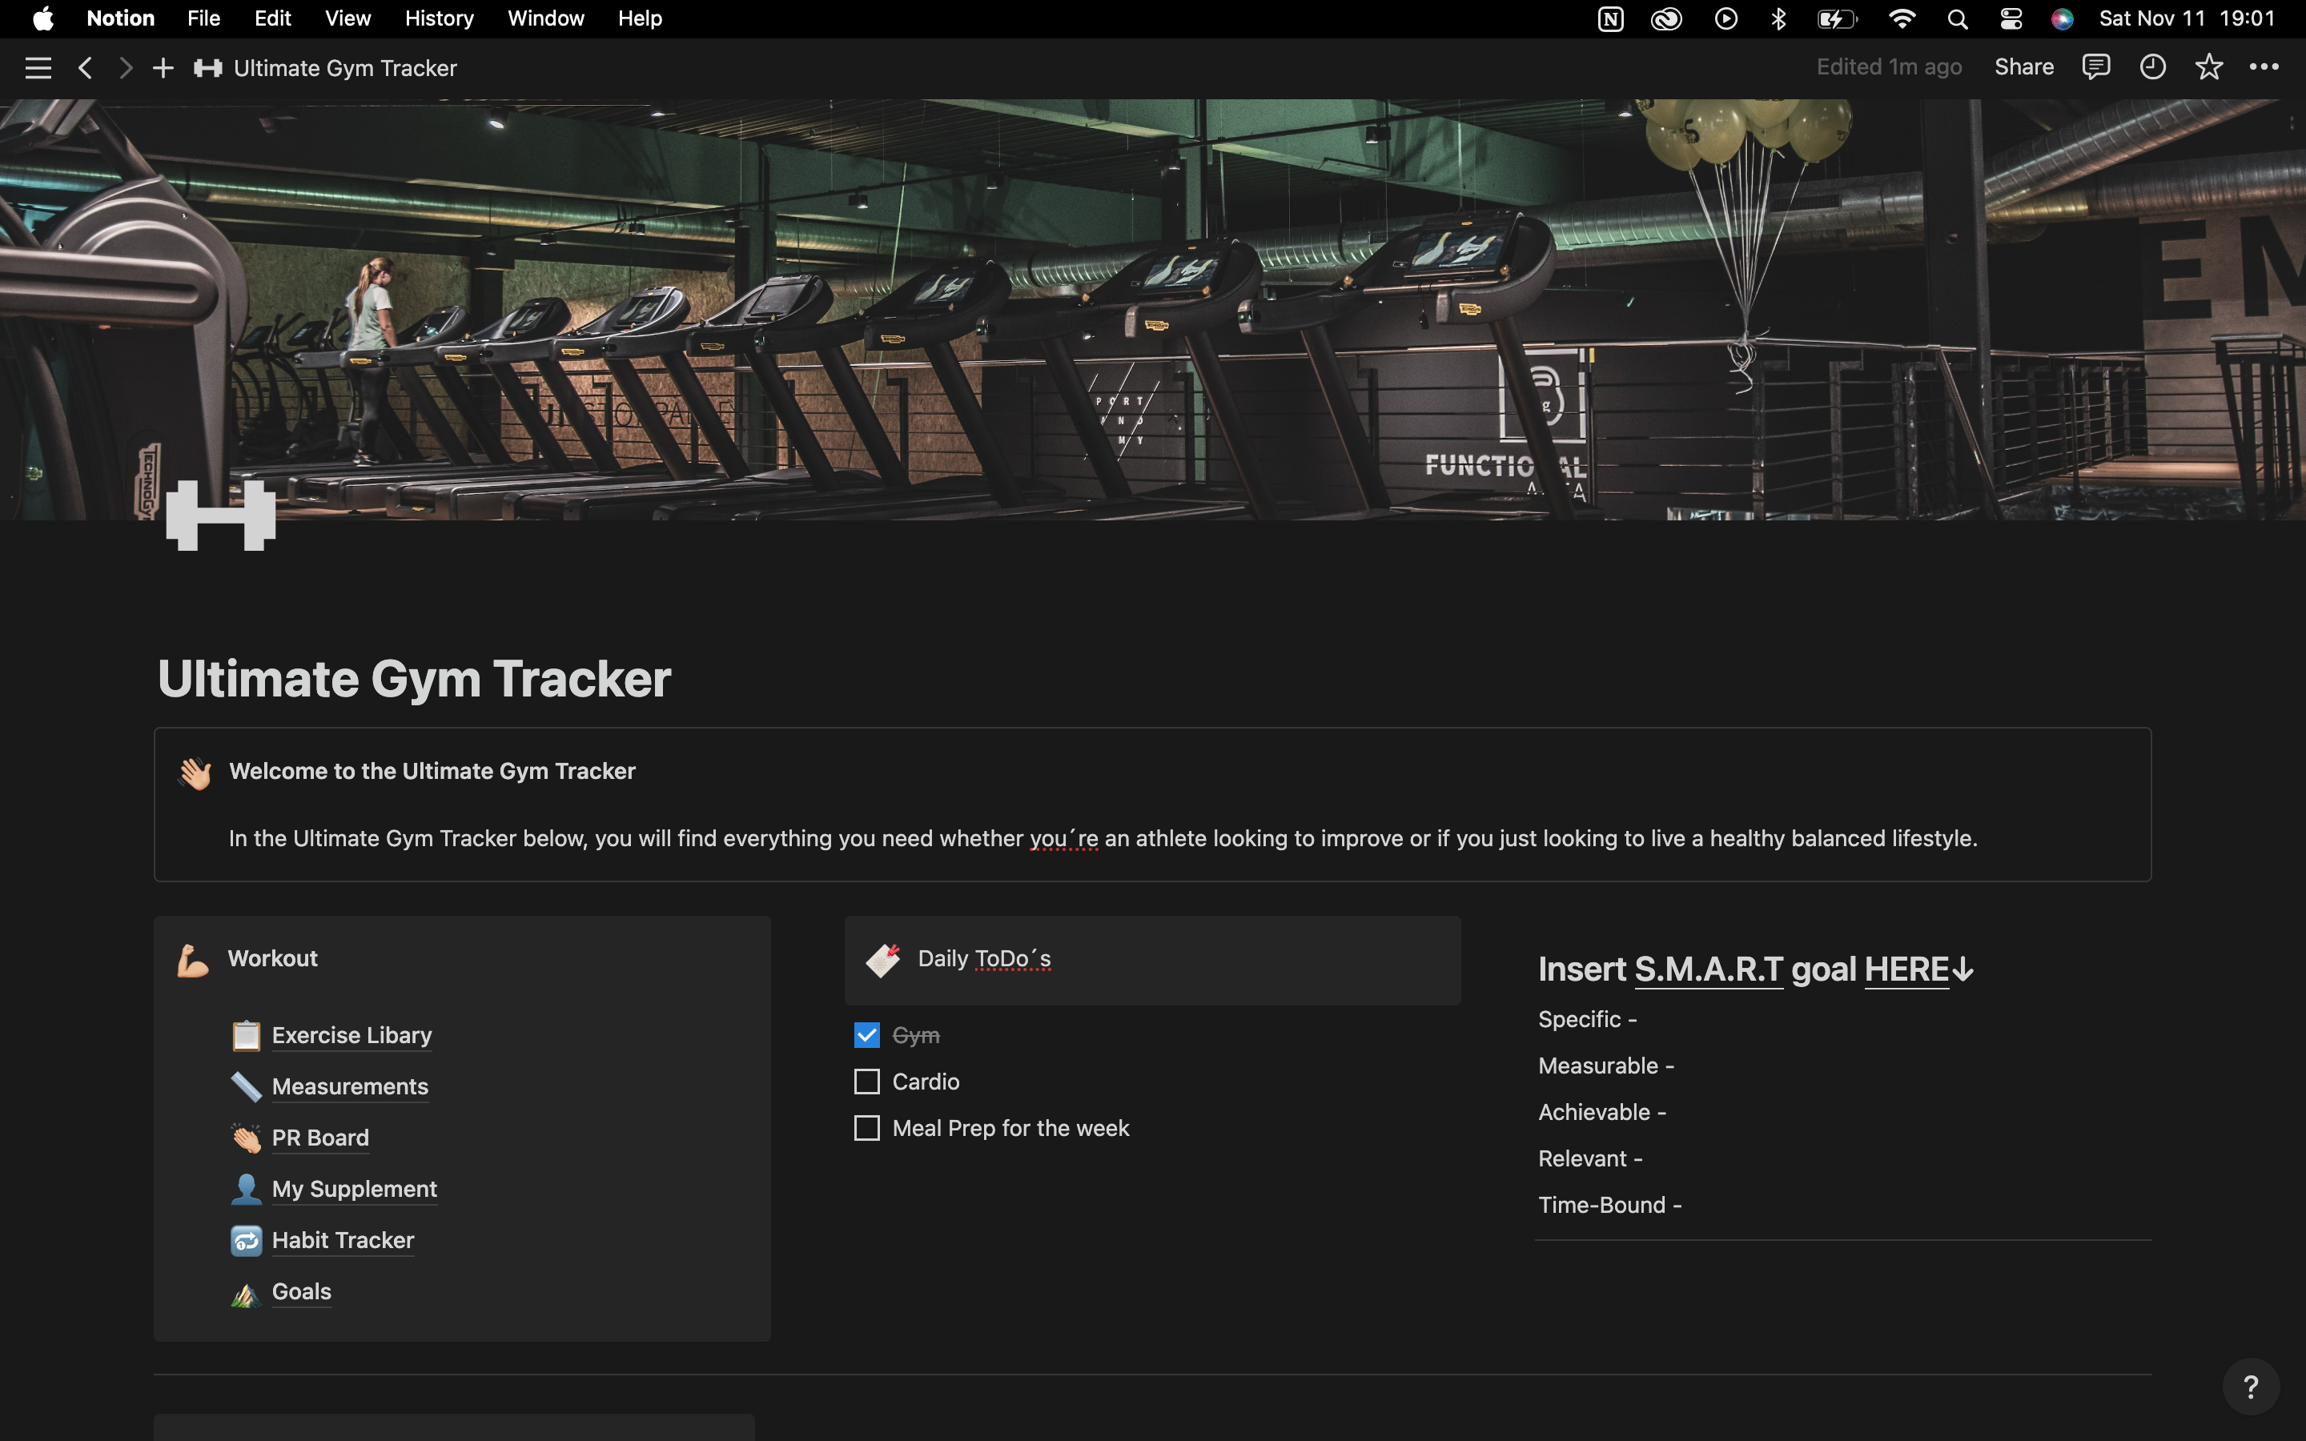Click the 'Edited 1m ago' status text
The width and height of the screenshot is (2306, 1441).
[1889, 66]
